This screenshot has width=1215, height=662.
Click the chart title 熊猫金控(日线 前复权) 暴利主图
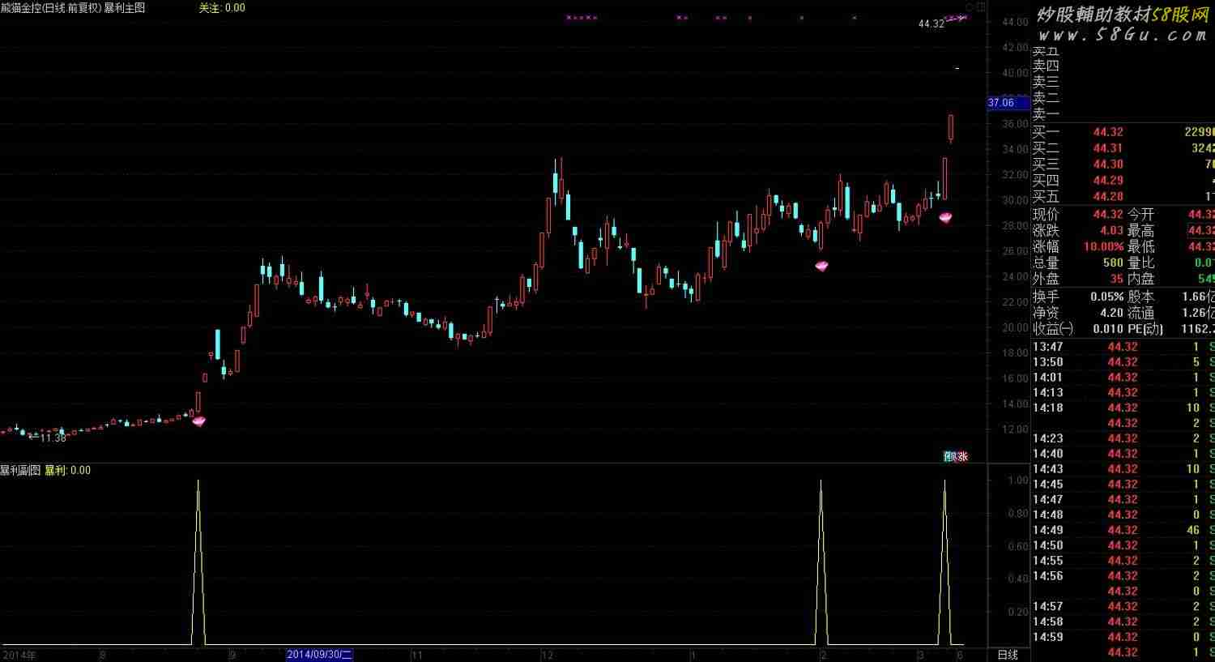tap(73, 7)
